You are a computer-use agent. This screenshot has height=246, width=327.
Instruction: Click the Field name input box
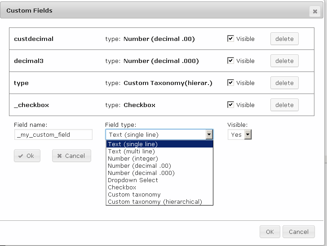[53, 134]
